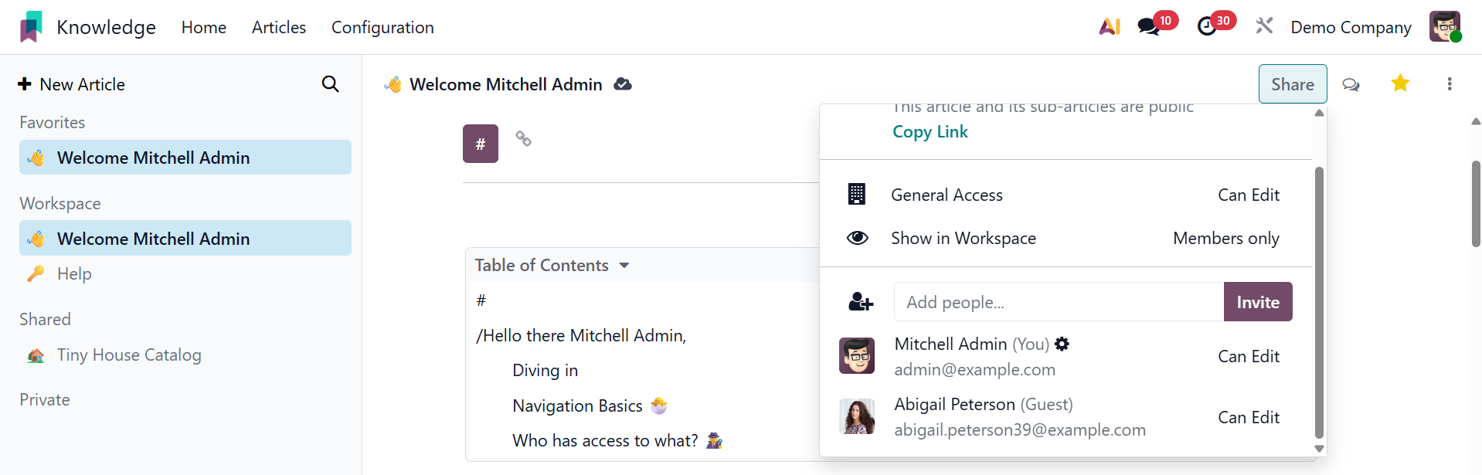Collapse the Table of Contents arrow
Image resolution: width=1482 pixels, height=475 pixels.
click(624, 266)
